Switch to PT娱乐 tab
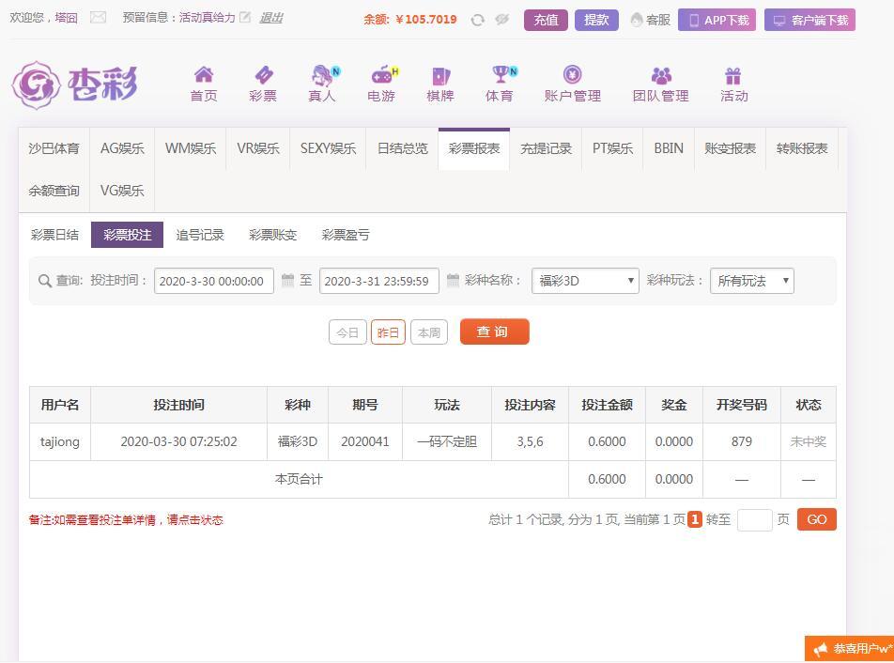The image size is (894, 663). pyautogui.click(x=612, y=148)
